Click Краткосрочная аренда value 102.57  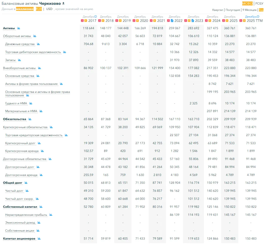[x=88, y=151]
